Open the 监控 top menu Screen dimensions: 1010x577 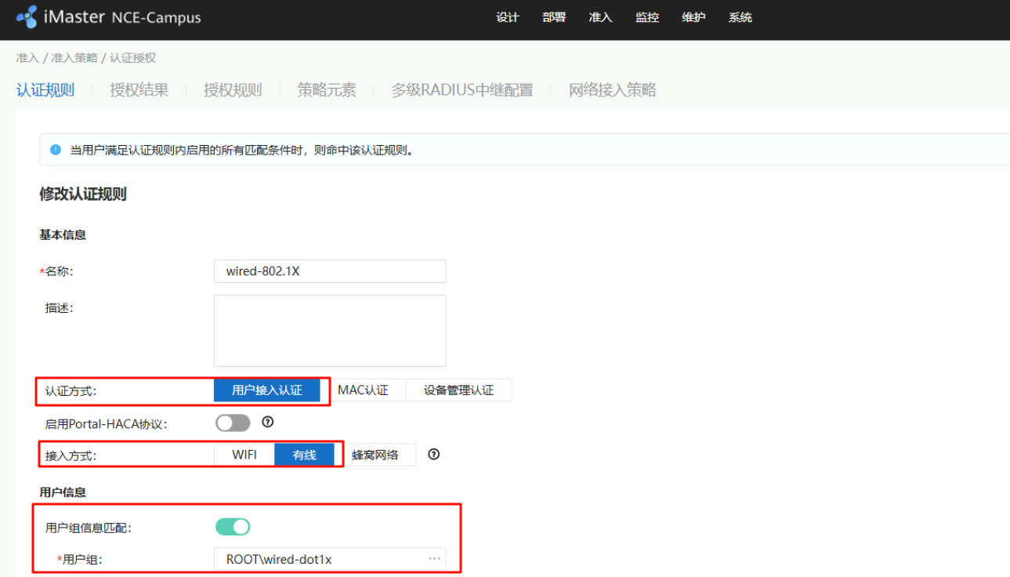click(647, 17)
